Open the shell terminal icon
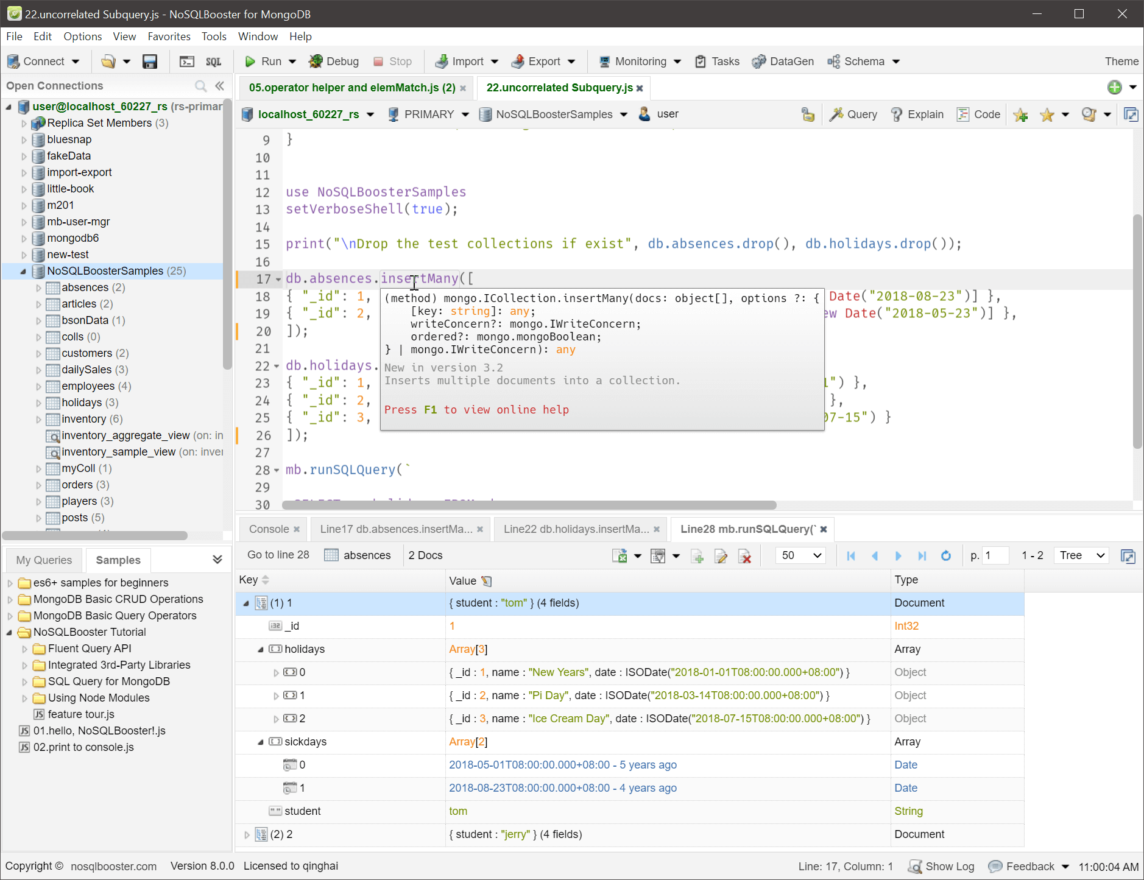Image resolution: width=1144 pixels, height=880 pixels. [x=187, y=62]
